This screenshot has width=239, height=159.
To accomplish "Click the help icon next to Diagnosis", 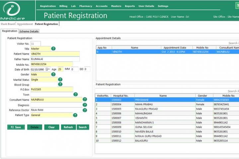I will click(85, 105).
